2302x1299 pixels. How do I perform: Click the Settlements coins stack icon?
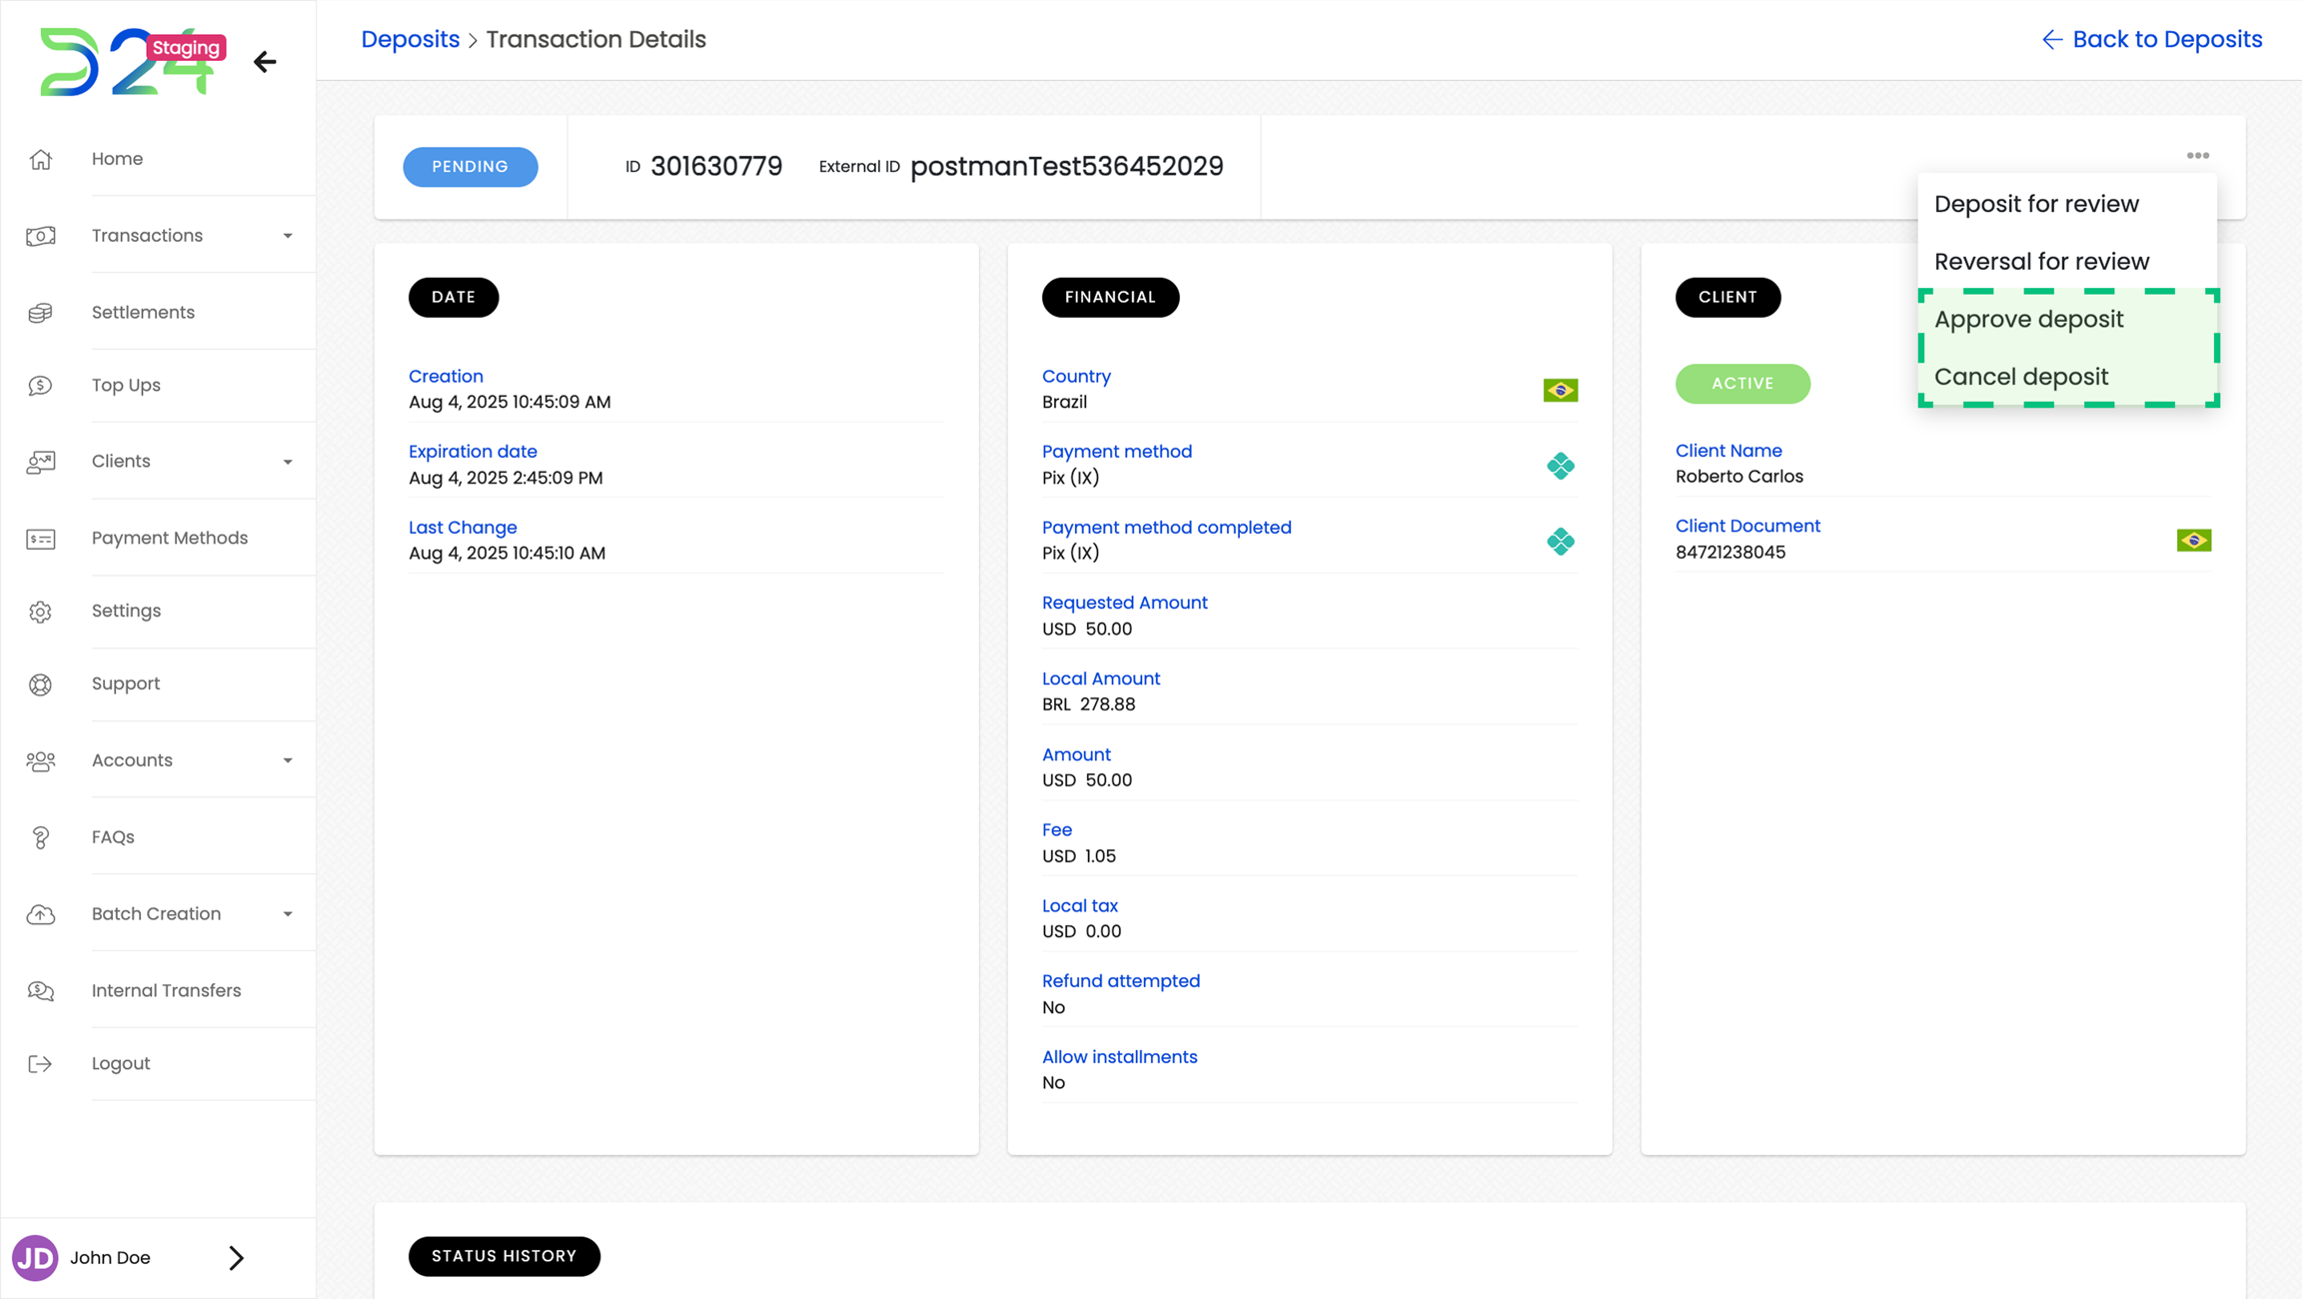(x=40, y=313)
